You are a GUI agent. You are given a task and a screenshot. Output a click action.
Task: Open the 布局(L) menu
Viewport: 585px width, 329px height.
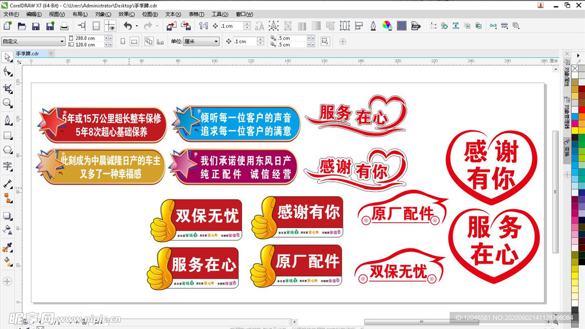pyautogui.click(x=80, y=14)
